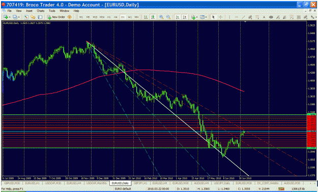The image size is (318, 192).
Task: Open the Charts menu
Action: click(41, 11)
